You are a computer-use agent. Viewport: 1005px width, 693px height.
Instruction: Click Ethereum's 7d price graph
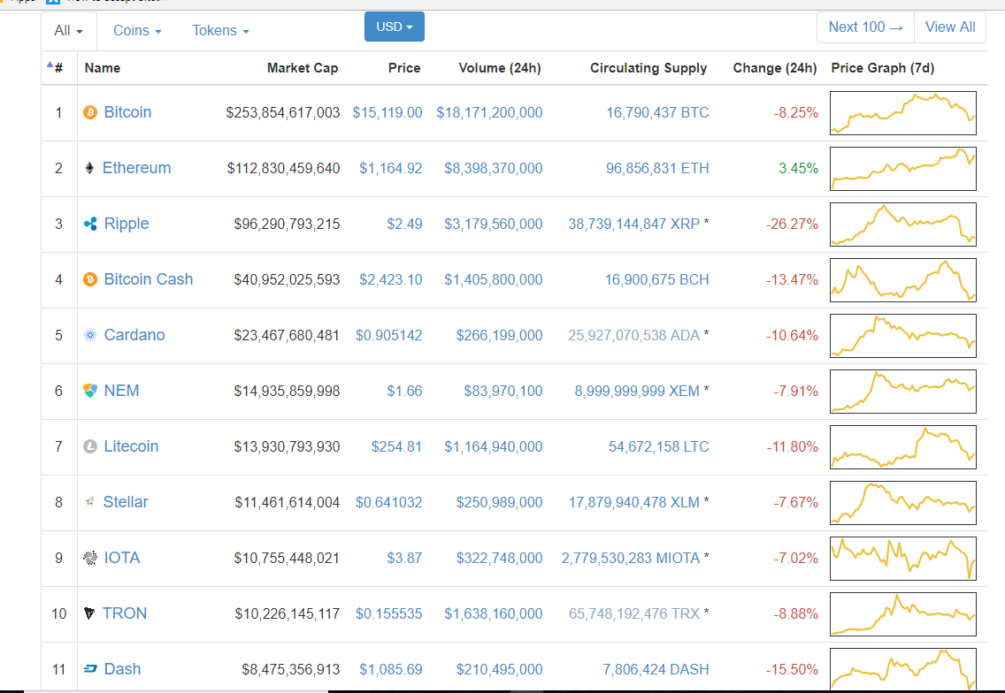click(x=903, y=169)
